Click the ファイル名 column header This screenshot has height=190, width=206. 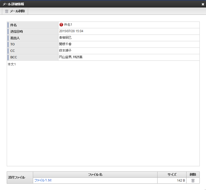[95, 175]
